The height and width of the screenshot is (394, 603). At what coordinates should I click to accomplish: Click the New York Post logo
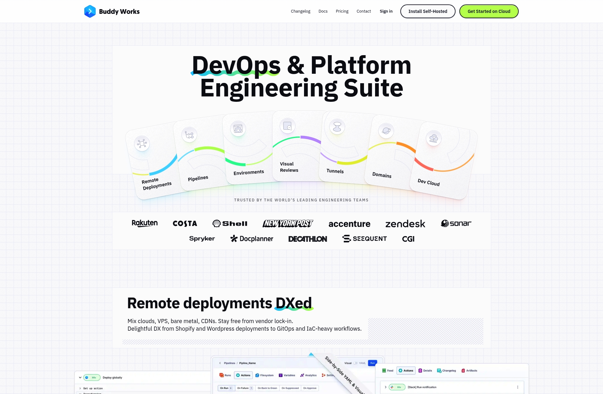[x=288, y=223]
